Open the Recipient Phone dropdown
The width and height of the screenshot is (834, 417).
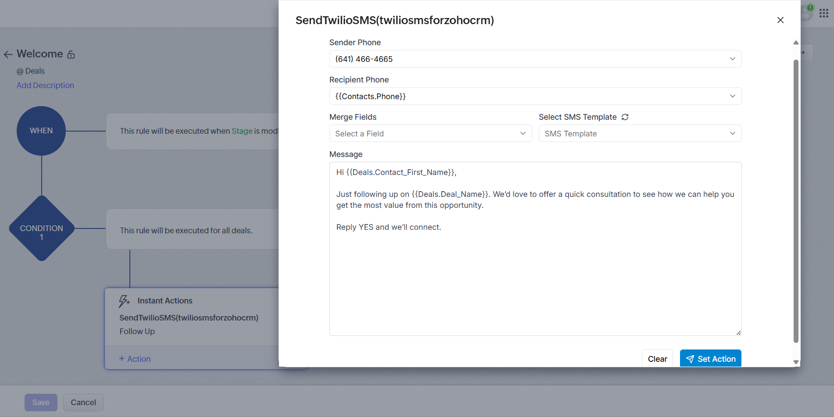tap(535, 96)
